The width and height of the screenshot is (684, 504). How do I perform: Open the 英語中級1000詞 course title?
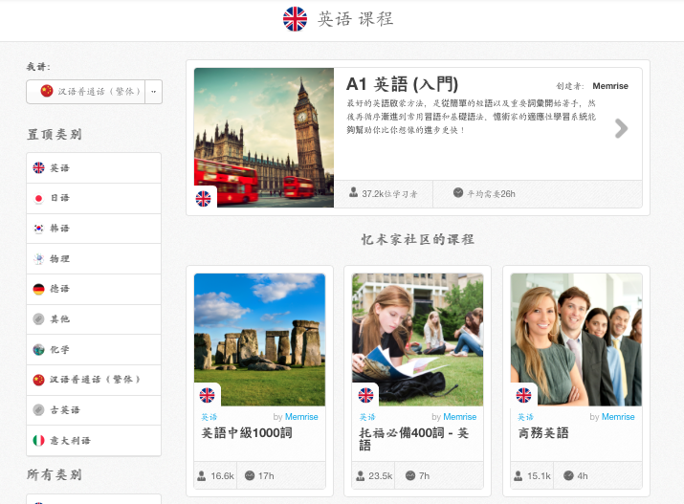coord(247,433)
